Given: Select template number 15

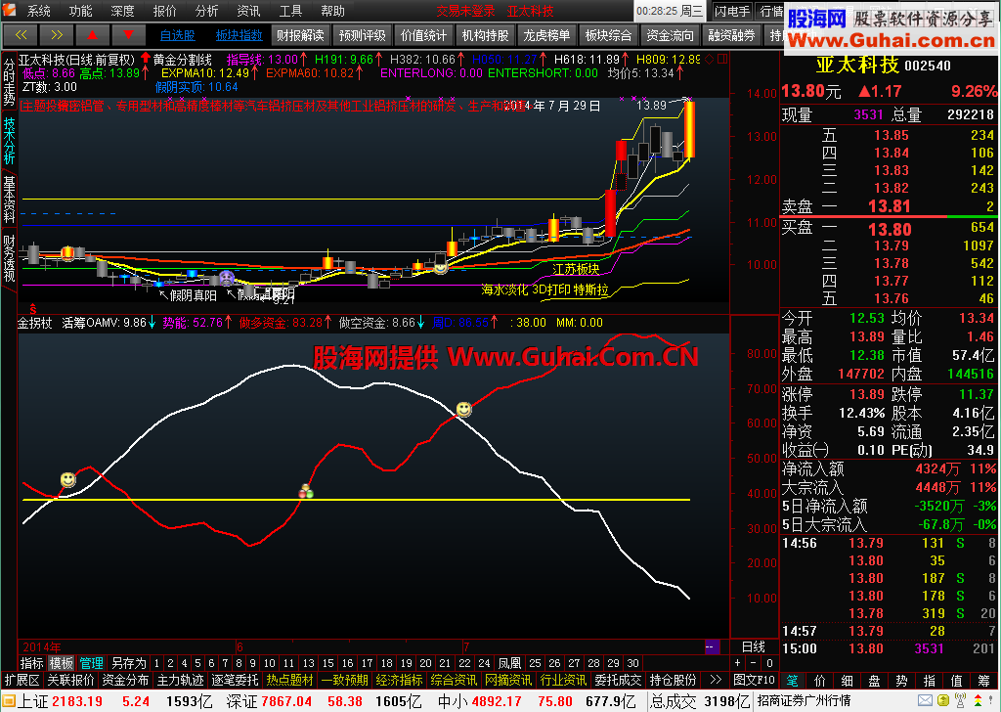Looking at the screenshot, I should coord(328,663).
